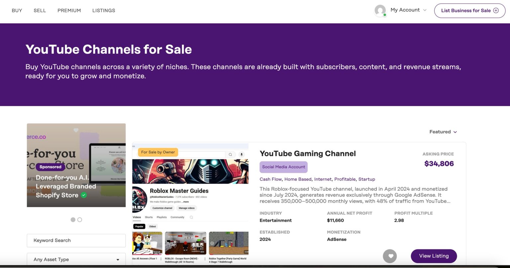Viewport: 510px width, 268px height.
Task: Click the plus icon inside List Business for Sale
Action: (495, 10)
